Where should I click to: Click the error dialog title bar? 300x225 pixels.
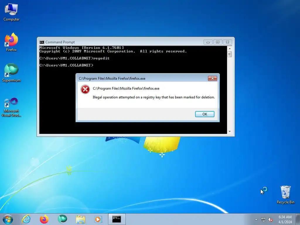[x=142, y=79]
